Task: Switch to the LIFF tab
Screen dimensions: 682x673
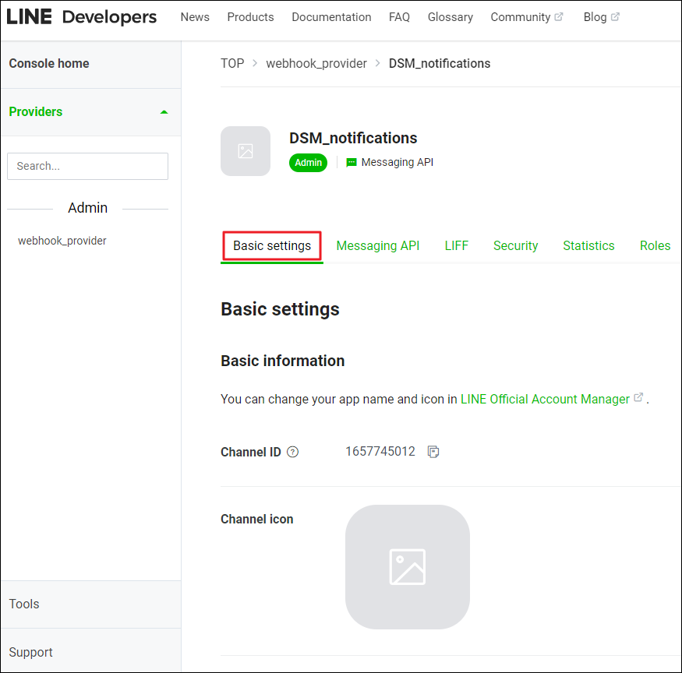Action: [456, 246]
